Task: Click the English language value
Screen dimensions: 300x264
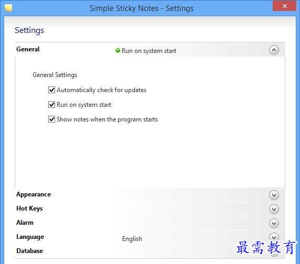Action: point(132,239)
